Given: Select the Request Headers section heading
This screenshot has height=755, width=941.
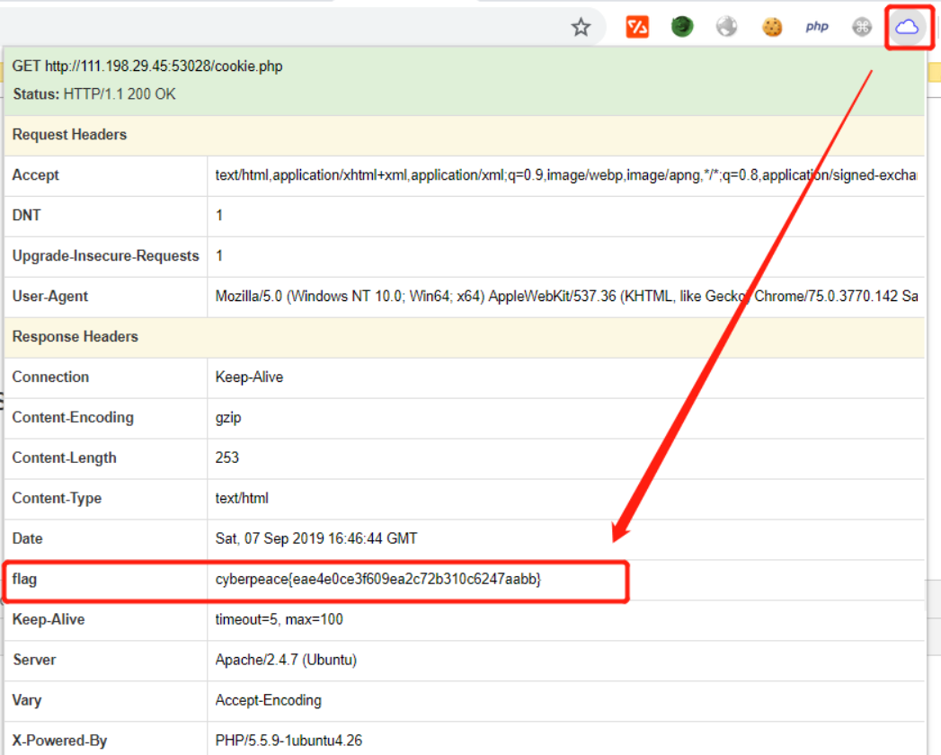Looking at the screenshot, I should (x=69, y=135).
